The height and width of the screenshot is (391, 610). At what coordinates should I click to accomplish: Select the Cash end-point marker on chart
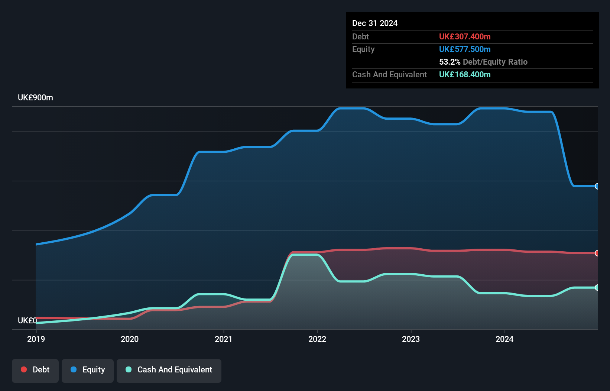click(x=597, y=287)
